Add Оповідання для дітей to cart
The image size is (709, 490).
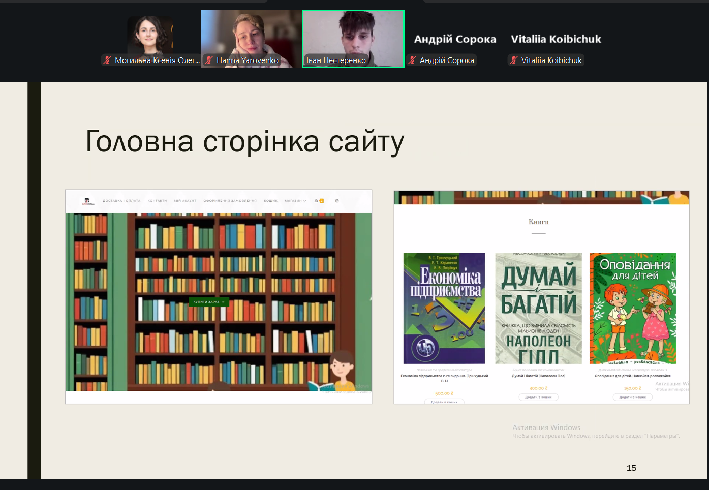pyautogui.click(x=632, y=397)
